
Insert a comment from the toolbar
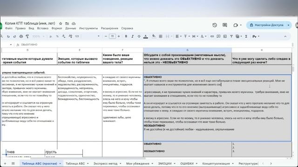pyautogui.click(x=218, y=36)
